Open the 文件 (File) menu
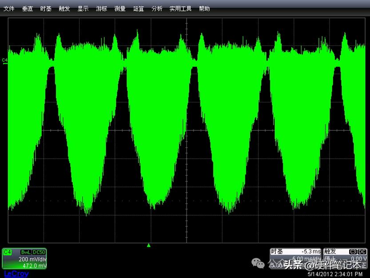 coord(9,8)
